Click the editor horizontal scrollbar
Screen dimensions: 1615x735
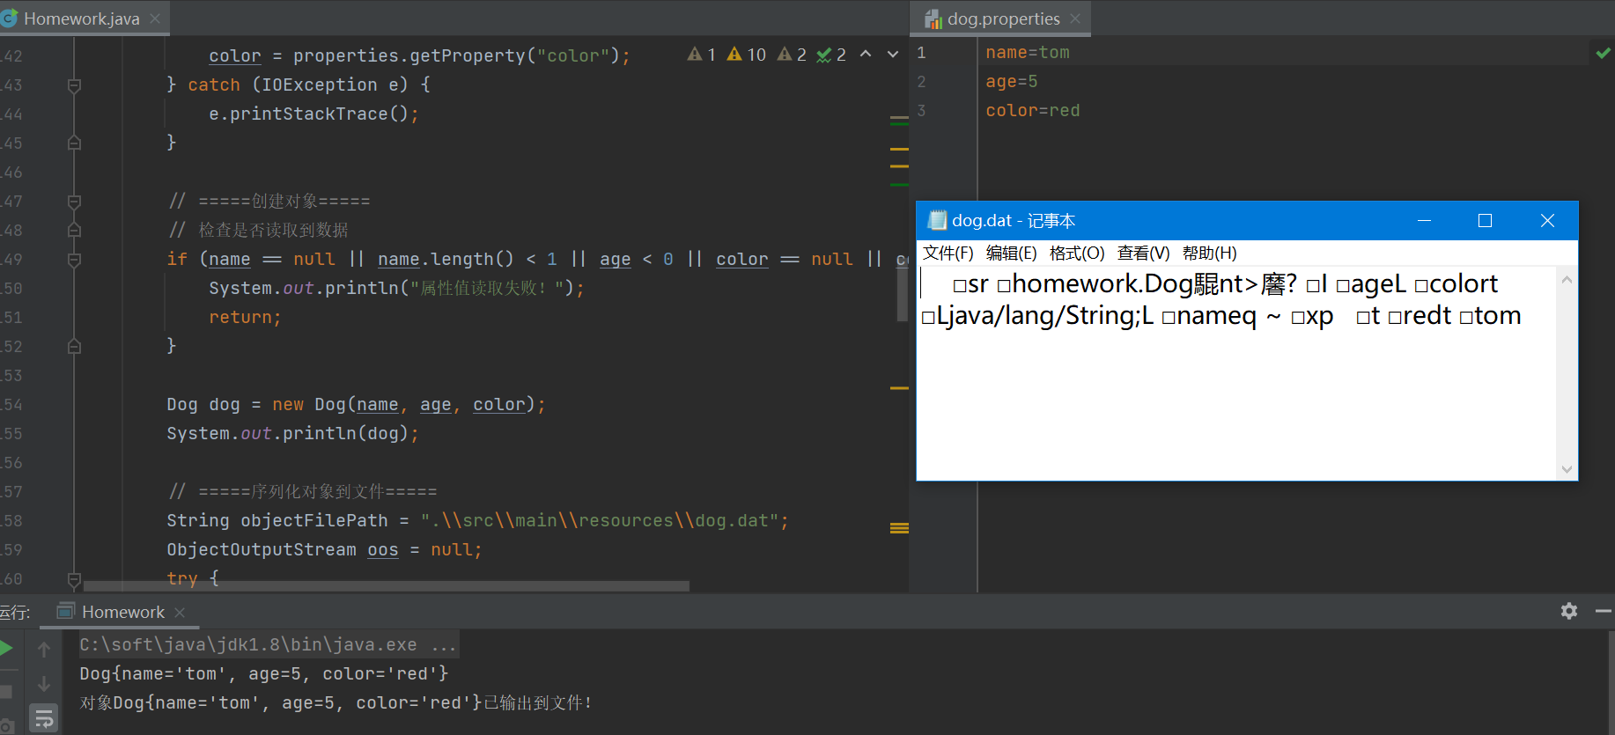[387, 585]
